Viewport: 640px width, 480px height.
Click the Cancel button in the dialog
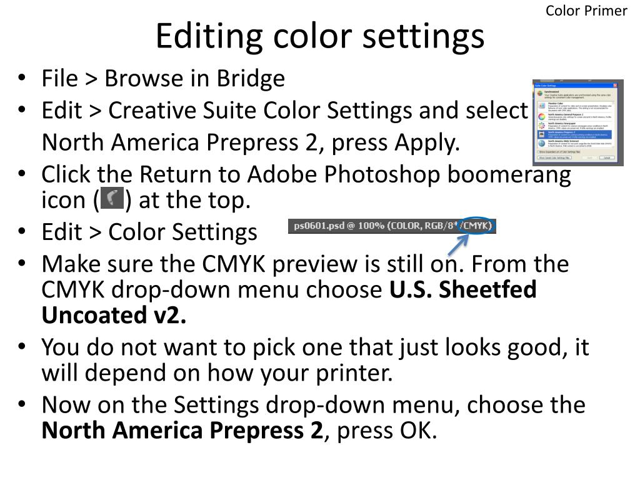(x=606, y=157)
